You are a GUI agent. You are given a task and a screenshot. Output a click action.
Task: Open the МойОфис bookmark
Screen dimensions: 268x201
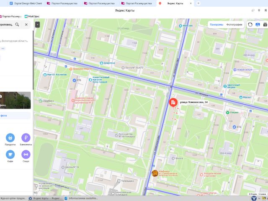(32, 16)
